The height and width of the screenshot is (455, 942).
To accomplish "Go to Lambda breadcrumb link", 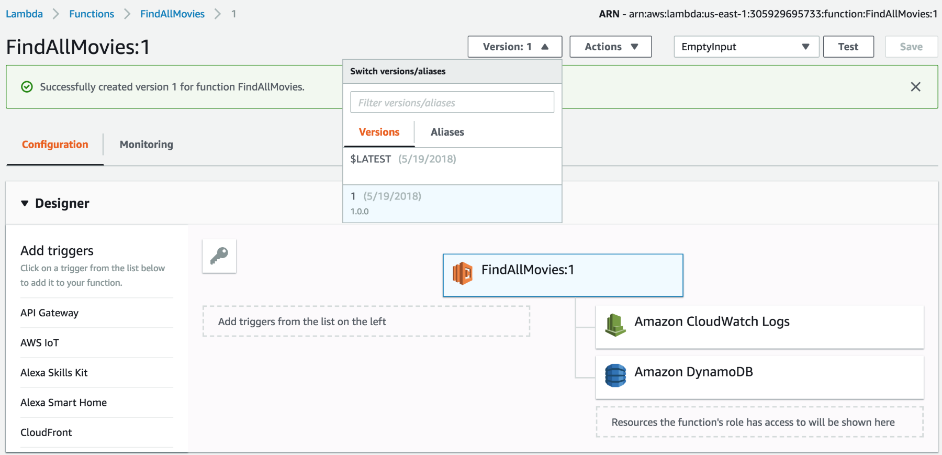I will (x=25, y=14).
